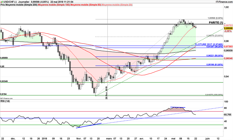Click the 0,98516 (23,60%) Fibonacci label
The image size is (233, 140).
[215, 36]
